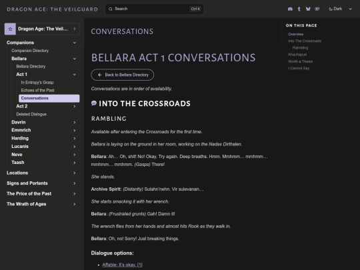Expand the Lucanis chevron
Image resolution: width=360 pixels, height=270 pixels.
pyautogui.click(x=75, y=147)
